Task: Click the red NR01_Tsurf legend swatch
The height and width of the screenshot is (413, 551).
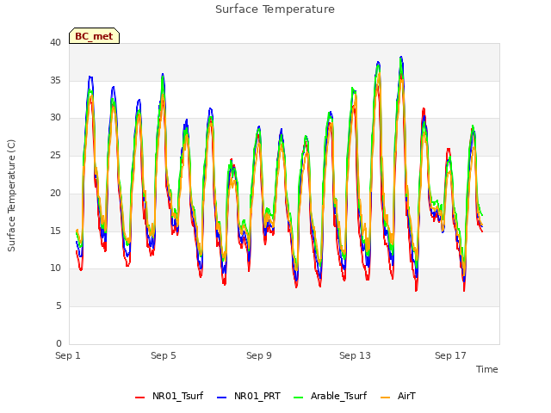Action: point(139,397)
